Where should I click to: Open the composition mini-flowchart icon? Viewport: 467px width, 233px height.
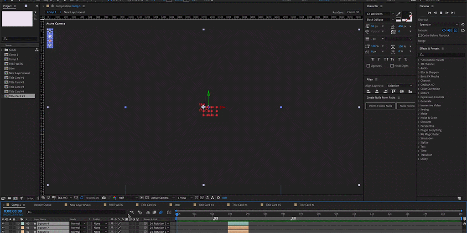(x=131, y=213)
